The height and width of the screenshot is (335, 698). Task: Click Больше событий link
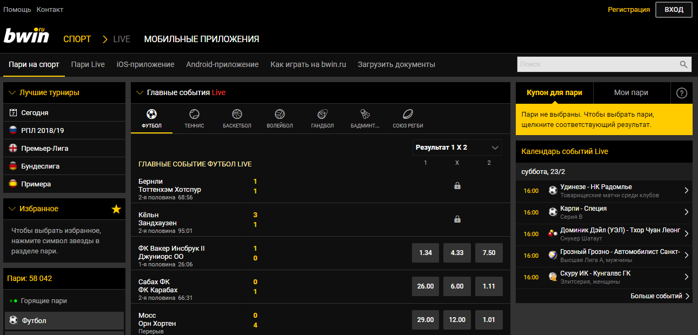click(x=660, y=296)
